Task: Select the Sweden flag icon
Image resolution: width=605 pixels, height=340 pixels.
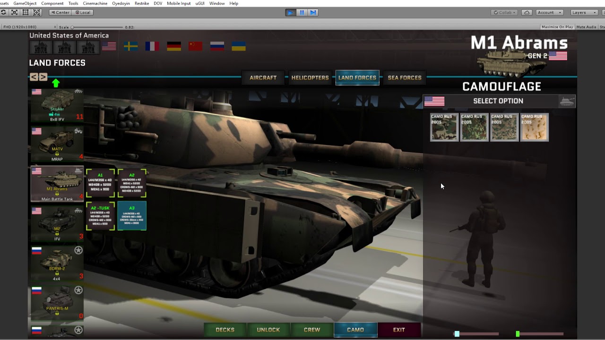Action: pyautogui.click(x=131, y=46)
